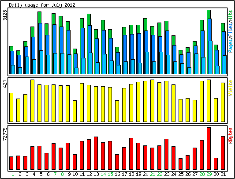
Task: Click the red KBytes bar for day 18
Action: [131, 154]
